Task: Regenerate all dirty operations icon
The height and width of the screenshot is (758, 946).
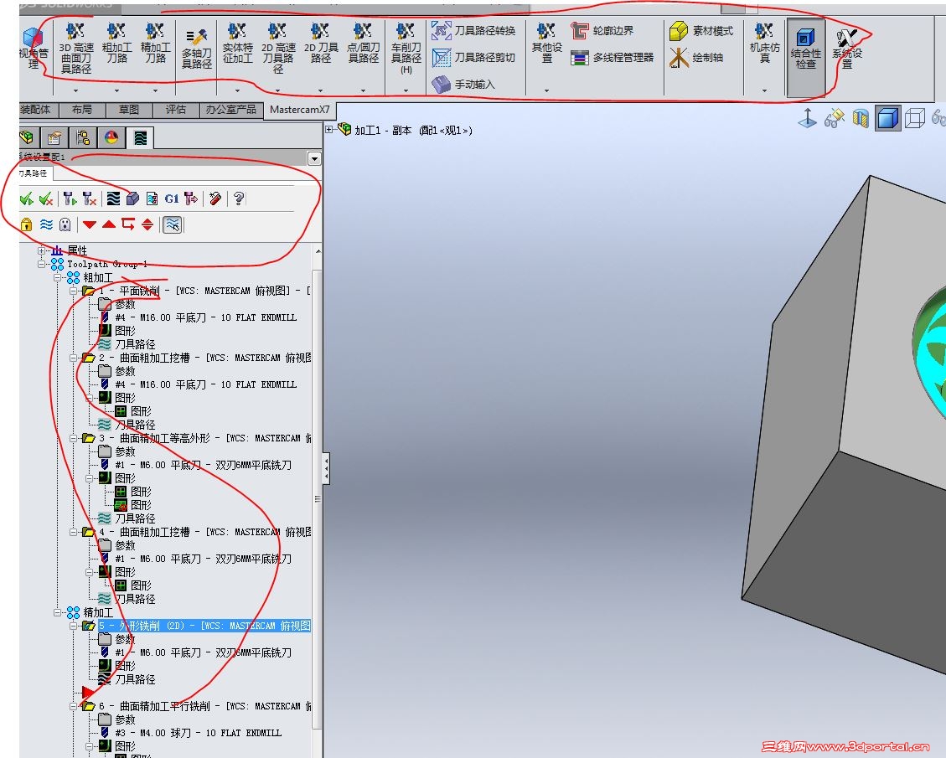Action: [90, 199]
